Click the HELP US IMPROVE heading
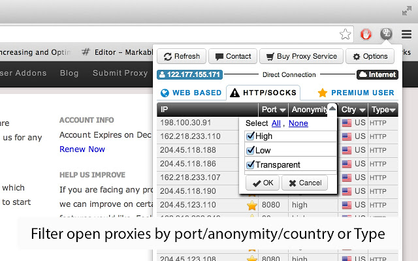The height and width of the screenshot is (261, 418). coord(92,175)
